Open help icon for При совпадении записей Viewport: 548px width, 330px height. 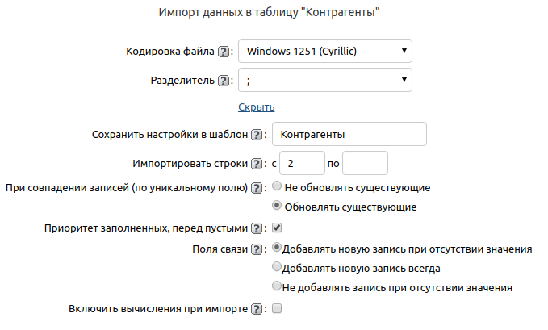point(257,188)
